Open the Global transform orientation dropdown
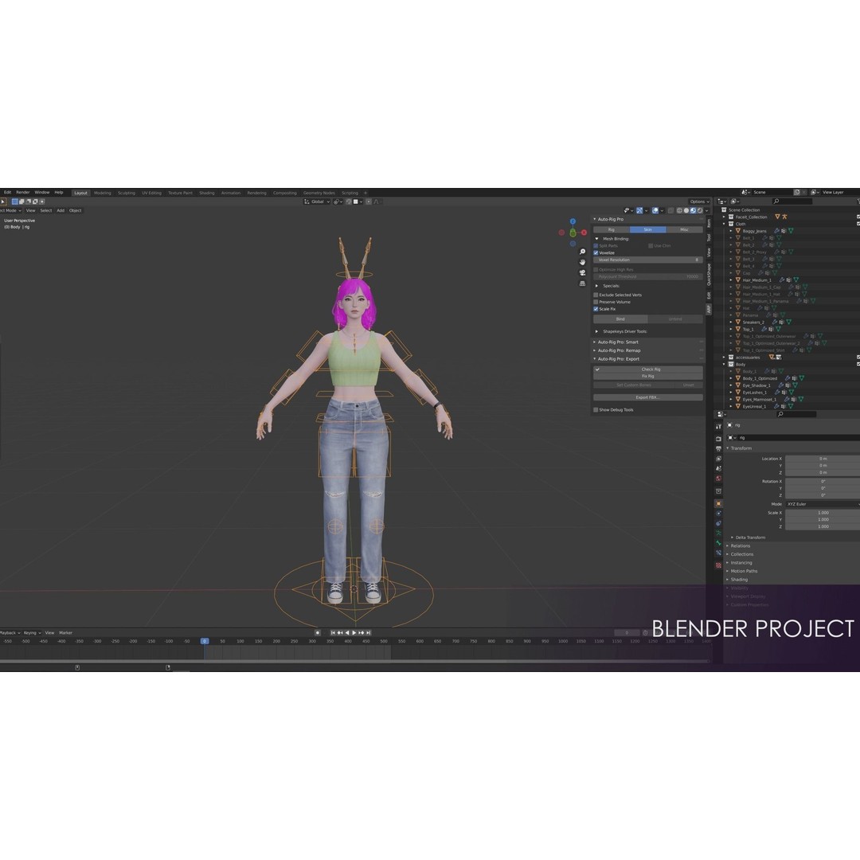 tap(317, 201)
